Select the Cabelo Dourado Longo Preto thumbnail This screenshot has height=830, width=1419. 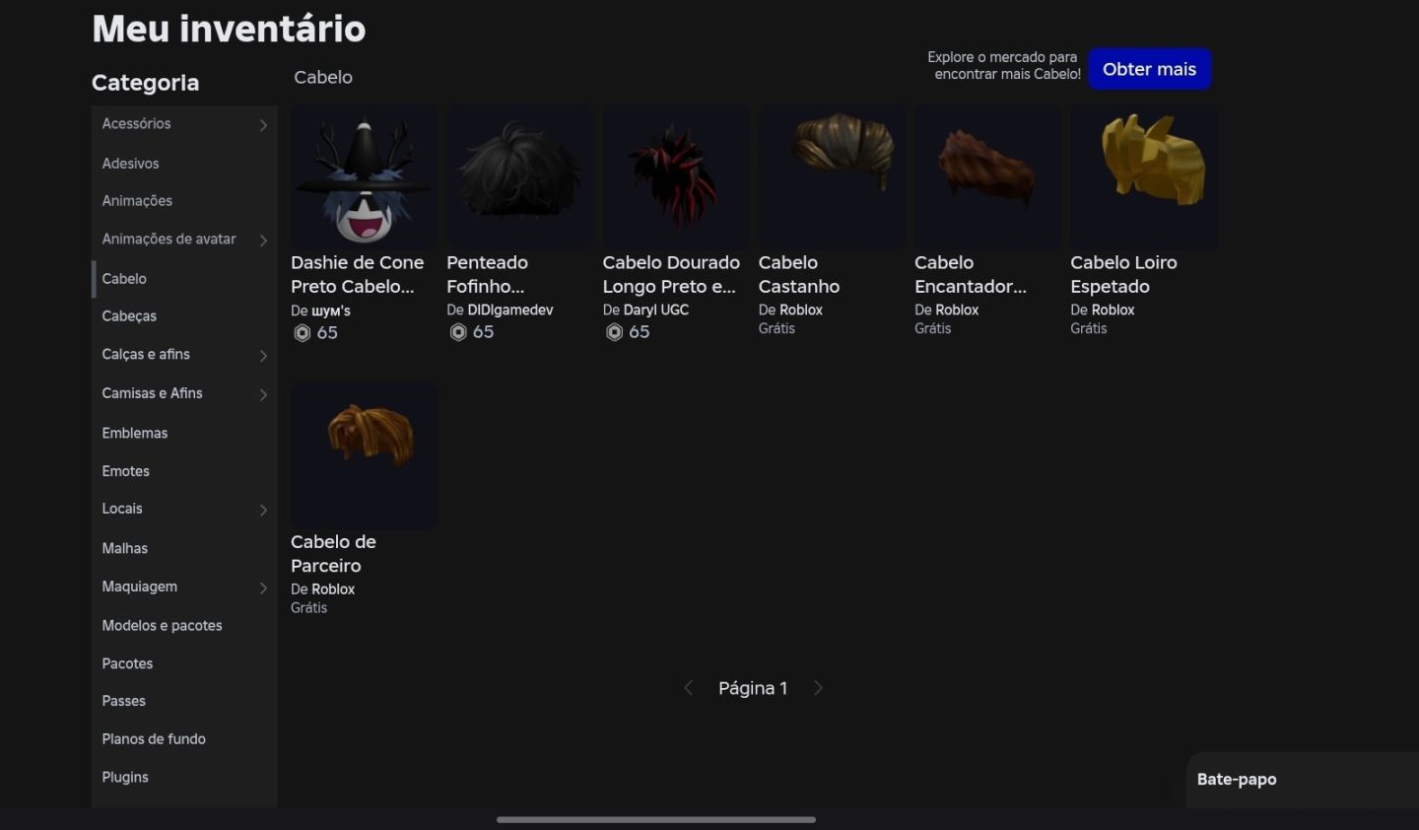click(x=676, y=176)
